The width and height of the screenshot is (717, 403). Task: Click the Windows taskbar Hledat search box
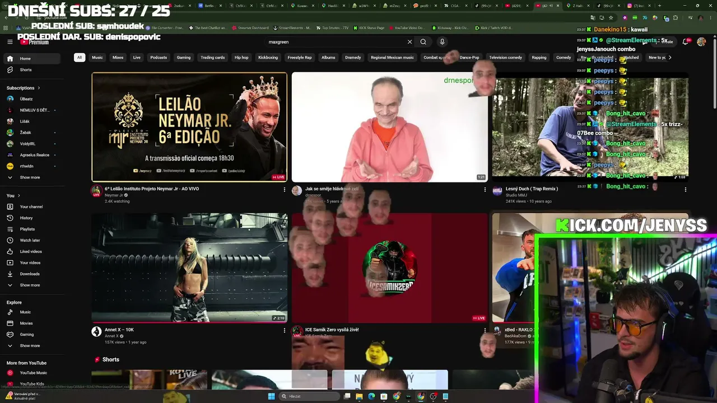(x=309, y=396)
